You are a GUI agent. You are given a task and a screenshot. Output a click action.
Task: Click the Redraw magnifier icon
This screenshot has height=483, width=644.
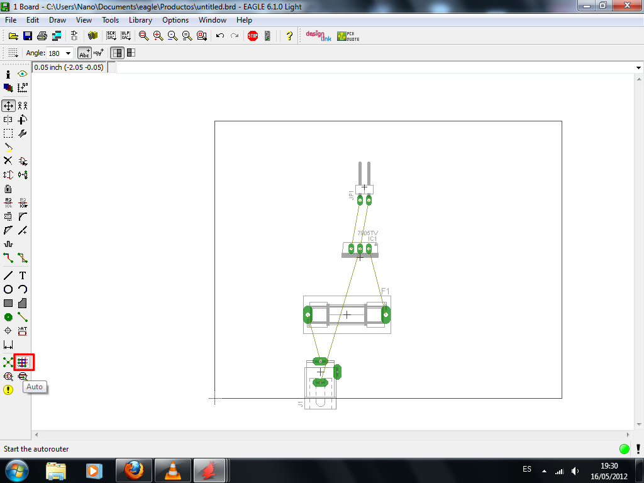coord(187,36)
